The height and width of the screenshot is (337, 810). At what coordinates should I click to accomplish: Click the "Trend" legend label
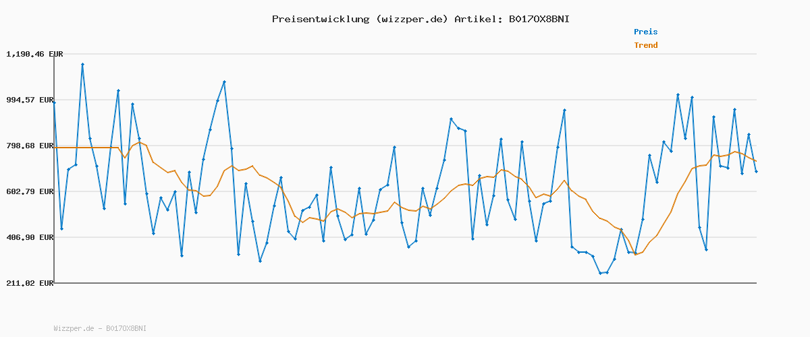coord(645,46)
